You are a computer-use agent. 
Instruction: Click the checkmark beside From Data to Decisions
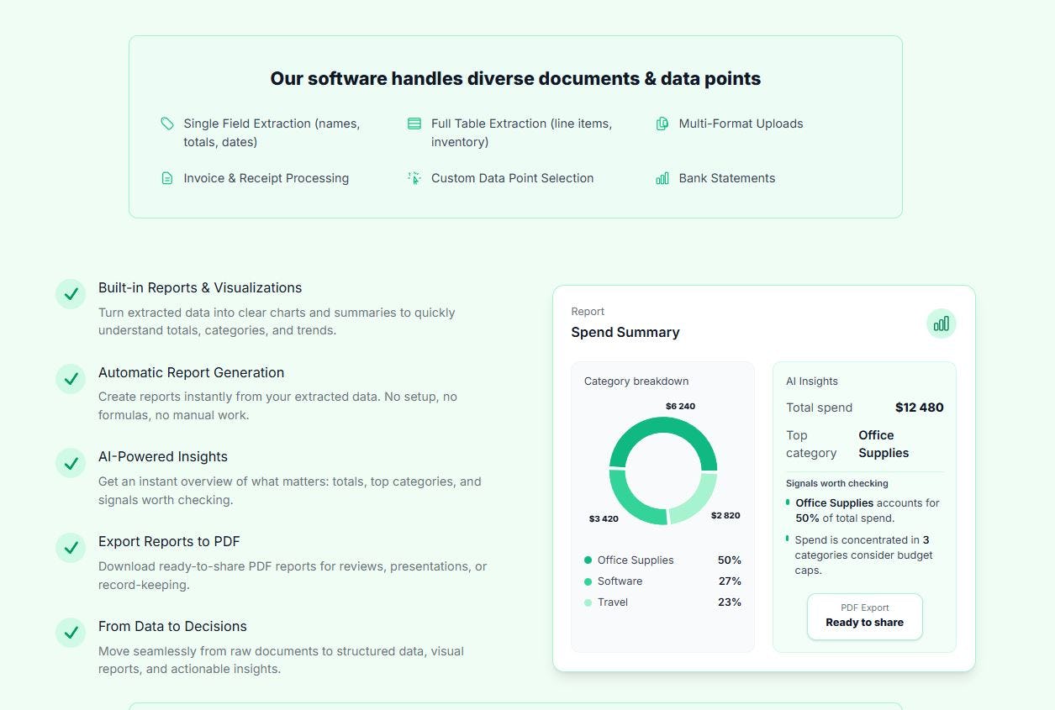[x=71, y=632]
